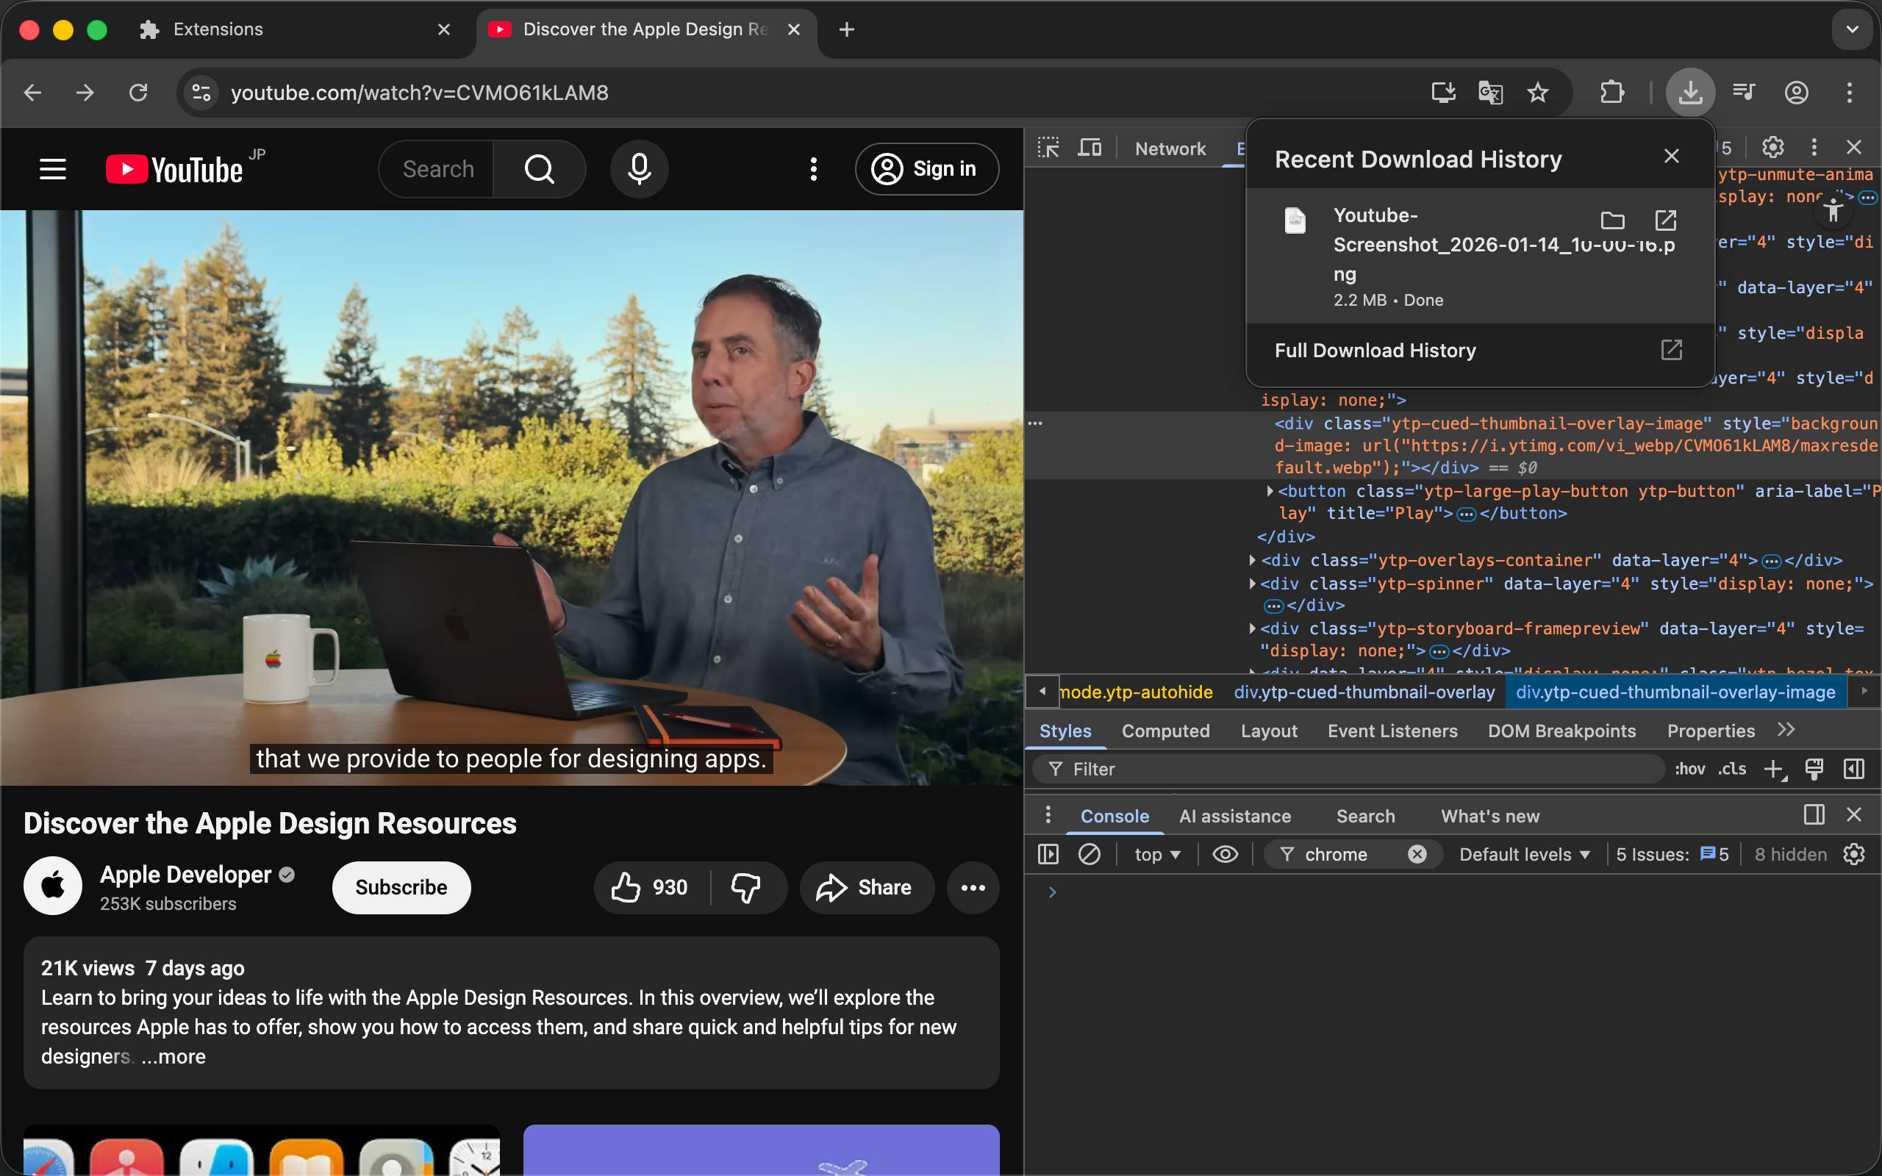Expand the ytp-overlays-container div node

coord(1252,560)
